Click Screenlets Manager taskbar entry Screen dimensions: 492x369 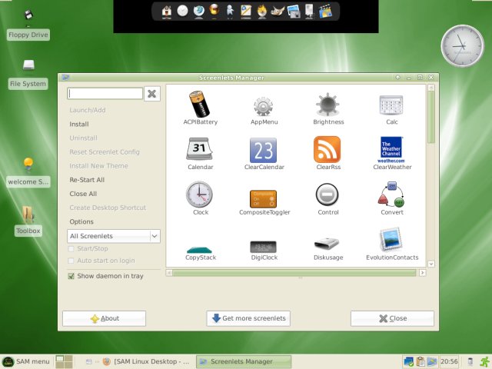pos(244,361)
